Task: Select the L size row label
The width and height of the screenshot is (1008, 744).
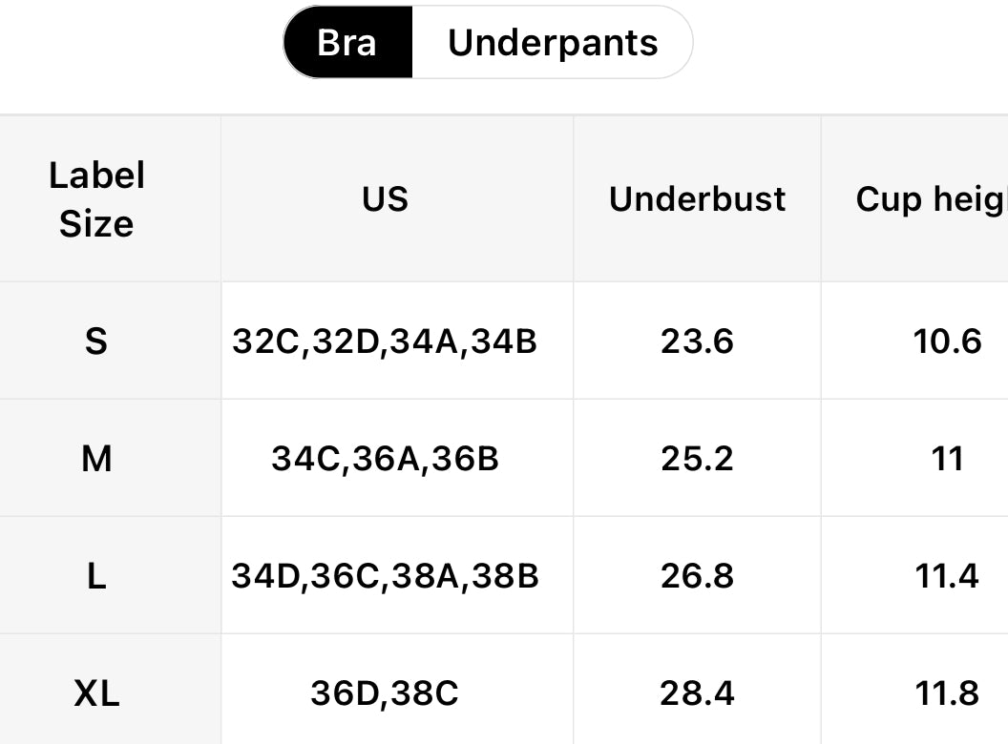Action: (96, 576)
